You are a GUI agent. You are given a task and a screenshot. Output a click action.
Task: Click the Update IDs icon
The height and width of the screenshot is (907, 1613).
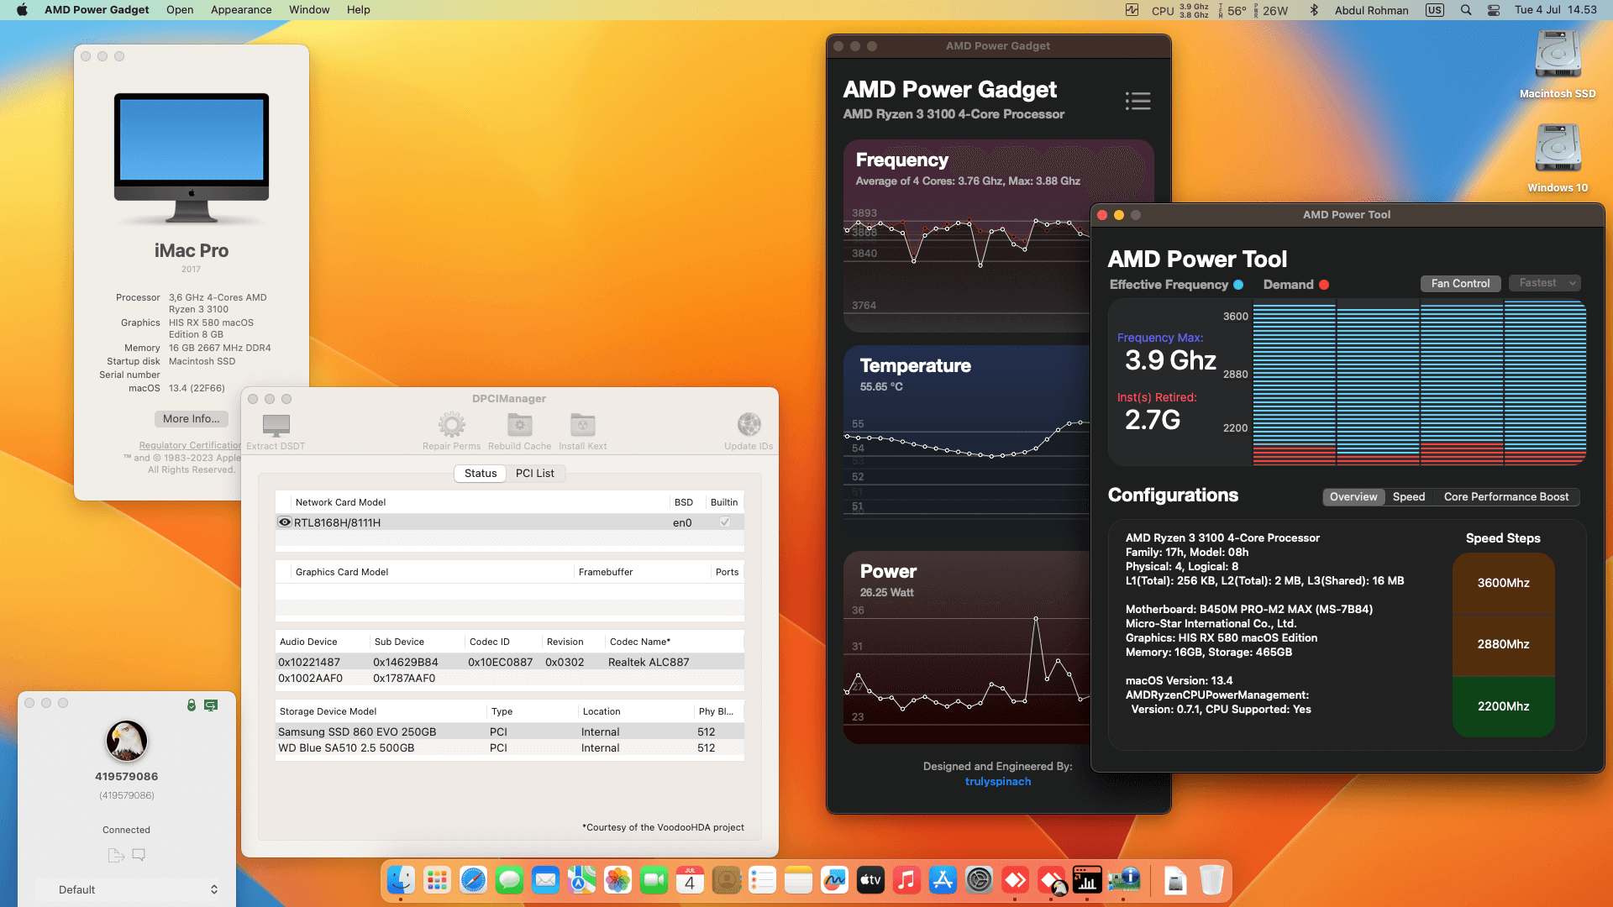coord(748,424)
